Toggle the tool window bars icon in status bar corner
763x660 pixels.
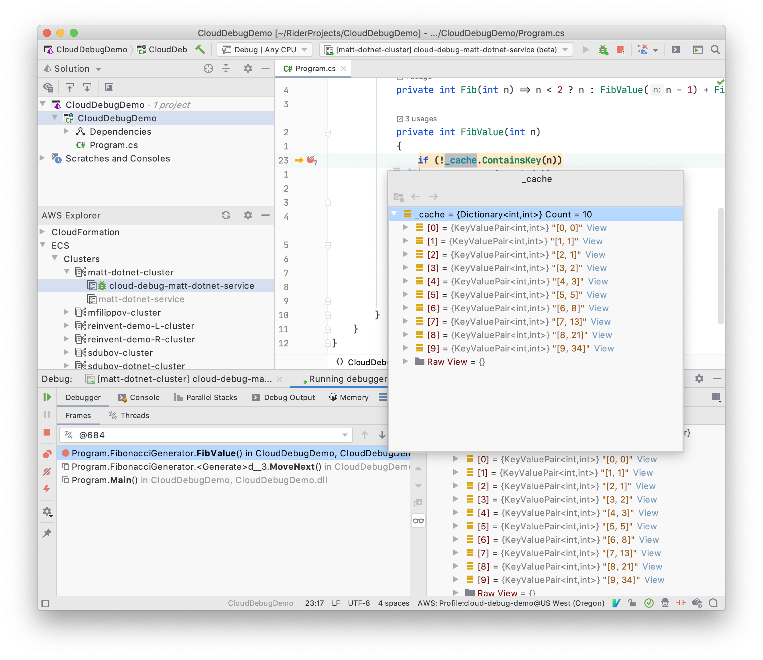tap(46, 604)
